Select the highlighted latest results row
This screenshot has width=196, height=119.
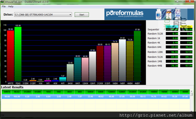pos(96,97)
